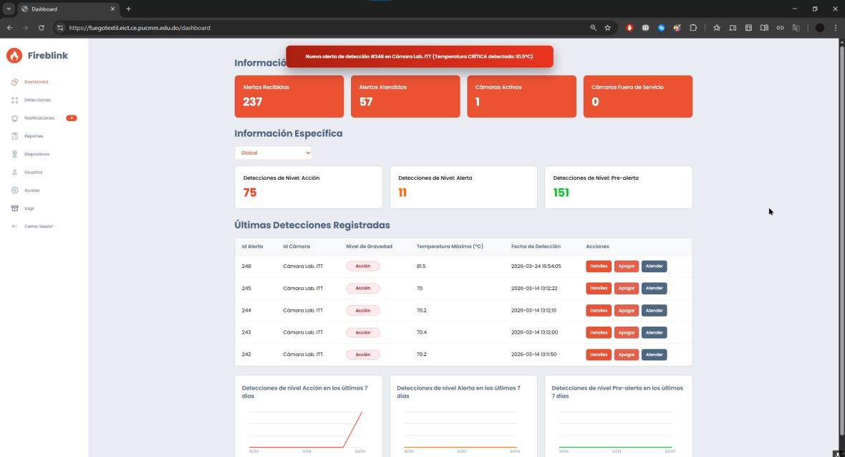Click the Cámaras Activas card
845x457 pixels.
[521, 97]
